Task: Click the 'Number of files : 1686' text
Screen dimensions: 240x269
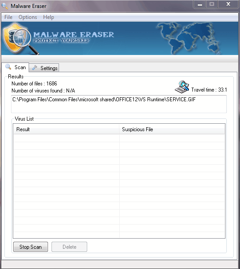Action: (x=34, y=84)
